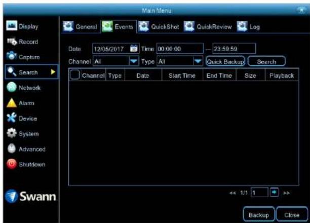Switch to the QuickReview tab

coord(208,27)
